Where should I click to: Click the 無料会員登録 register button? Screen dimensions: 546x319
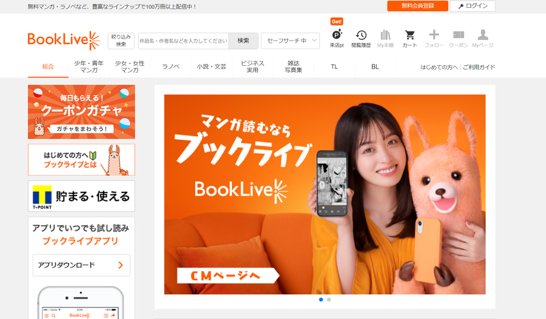[417, 6]
